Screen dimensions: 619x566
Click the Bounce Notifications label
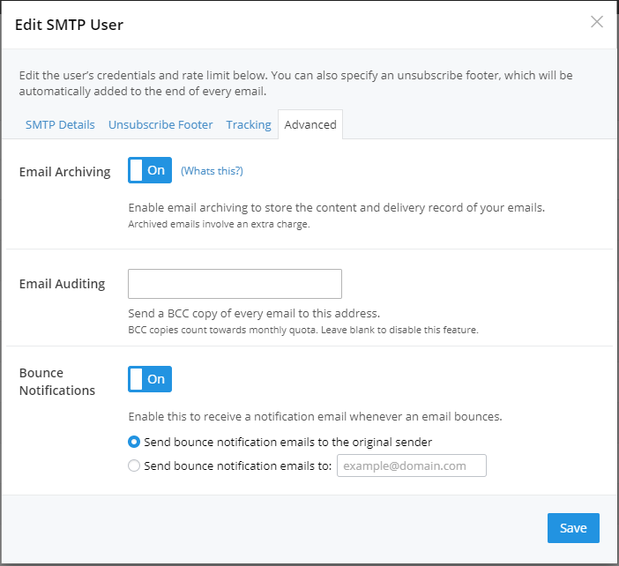tap(57, 382)
